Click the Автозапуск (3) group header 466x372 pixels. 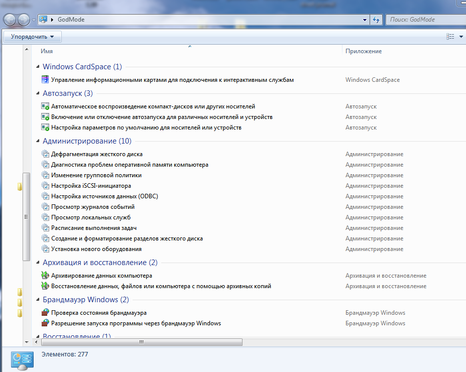(68, 93)
